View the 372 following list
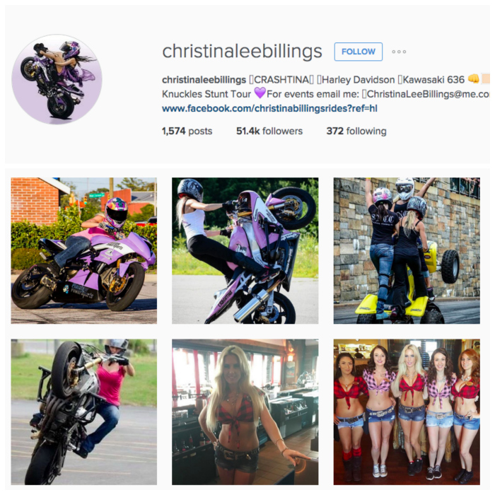The image size is (495, 495). pyautogui.click(x=356, y=131)
